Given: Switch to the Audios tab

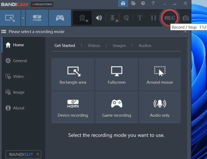Looking at the screenshot, I should (145, 45).
